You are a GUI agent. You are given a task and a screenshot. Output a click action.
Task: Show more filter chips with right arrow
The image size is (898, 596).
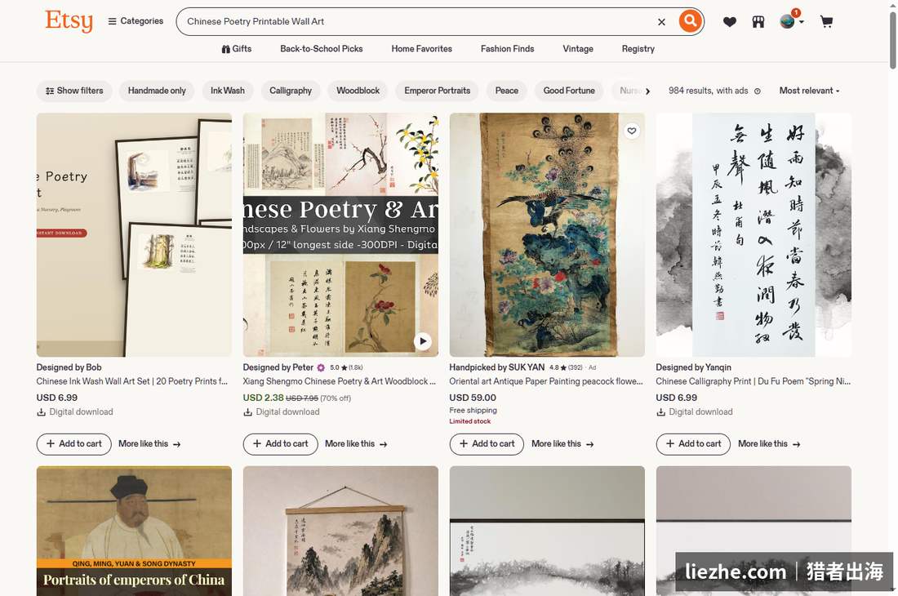[x=647, y=91]
